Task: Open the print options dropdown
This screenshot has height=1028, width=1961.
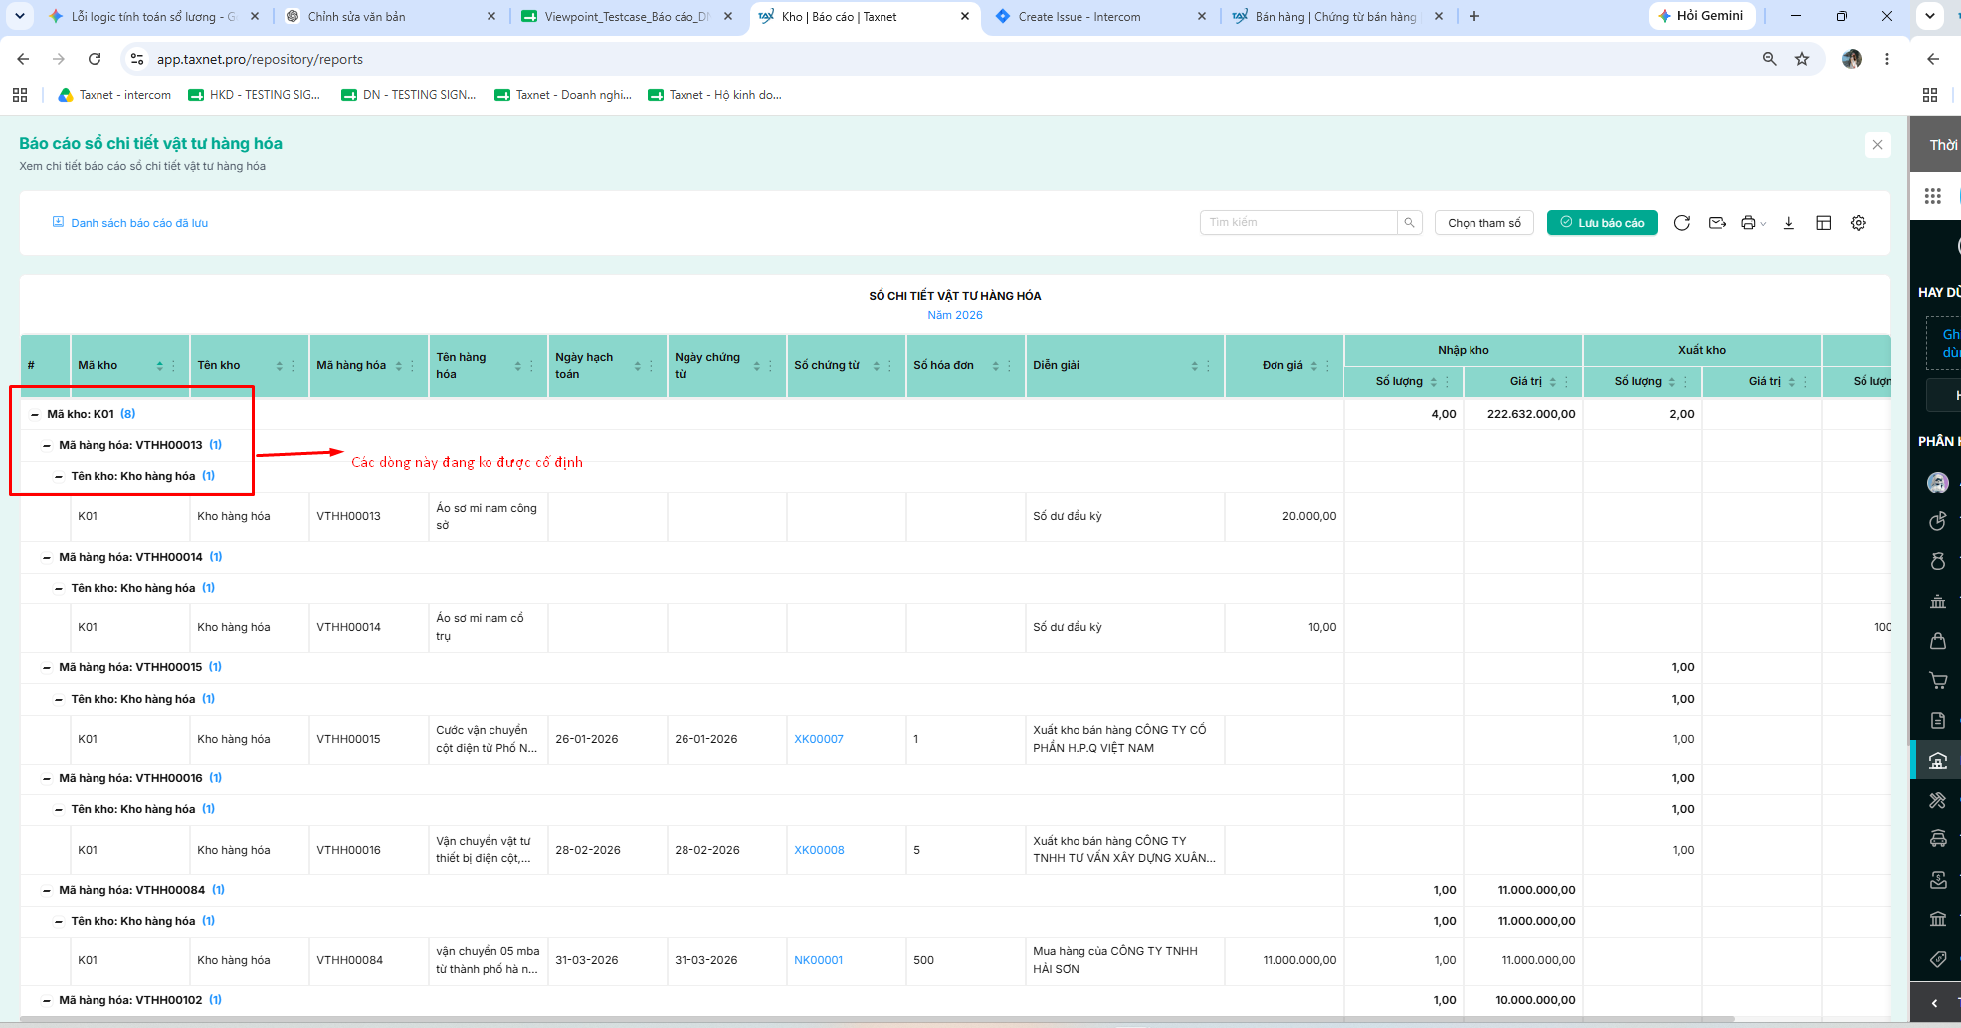Action: [x=1753, y=223]
